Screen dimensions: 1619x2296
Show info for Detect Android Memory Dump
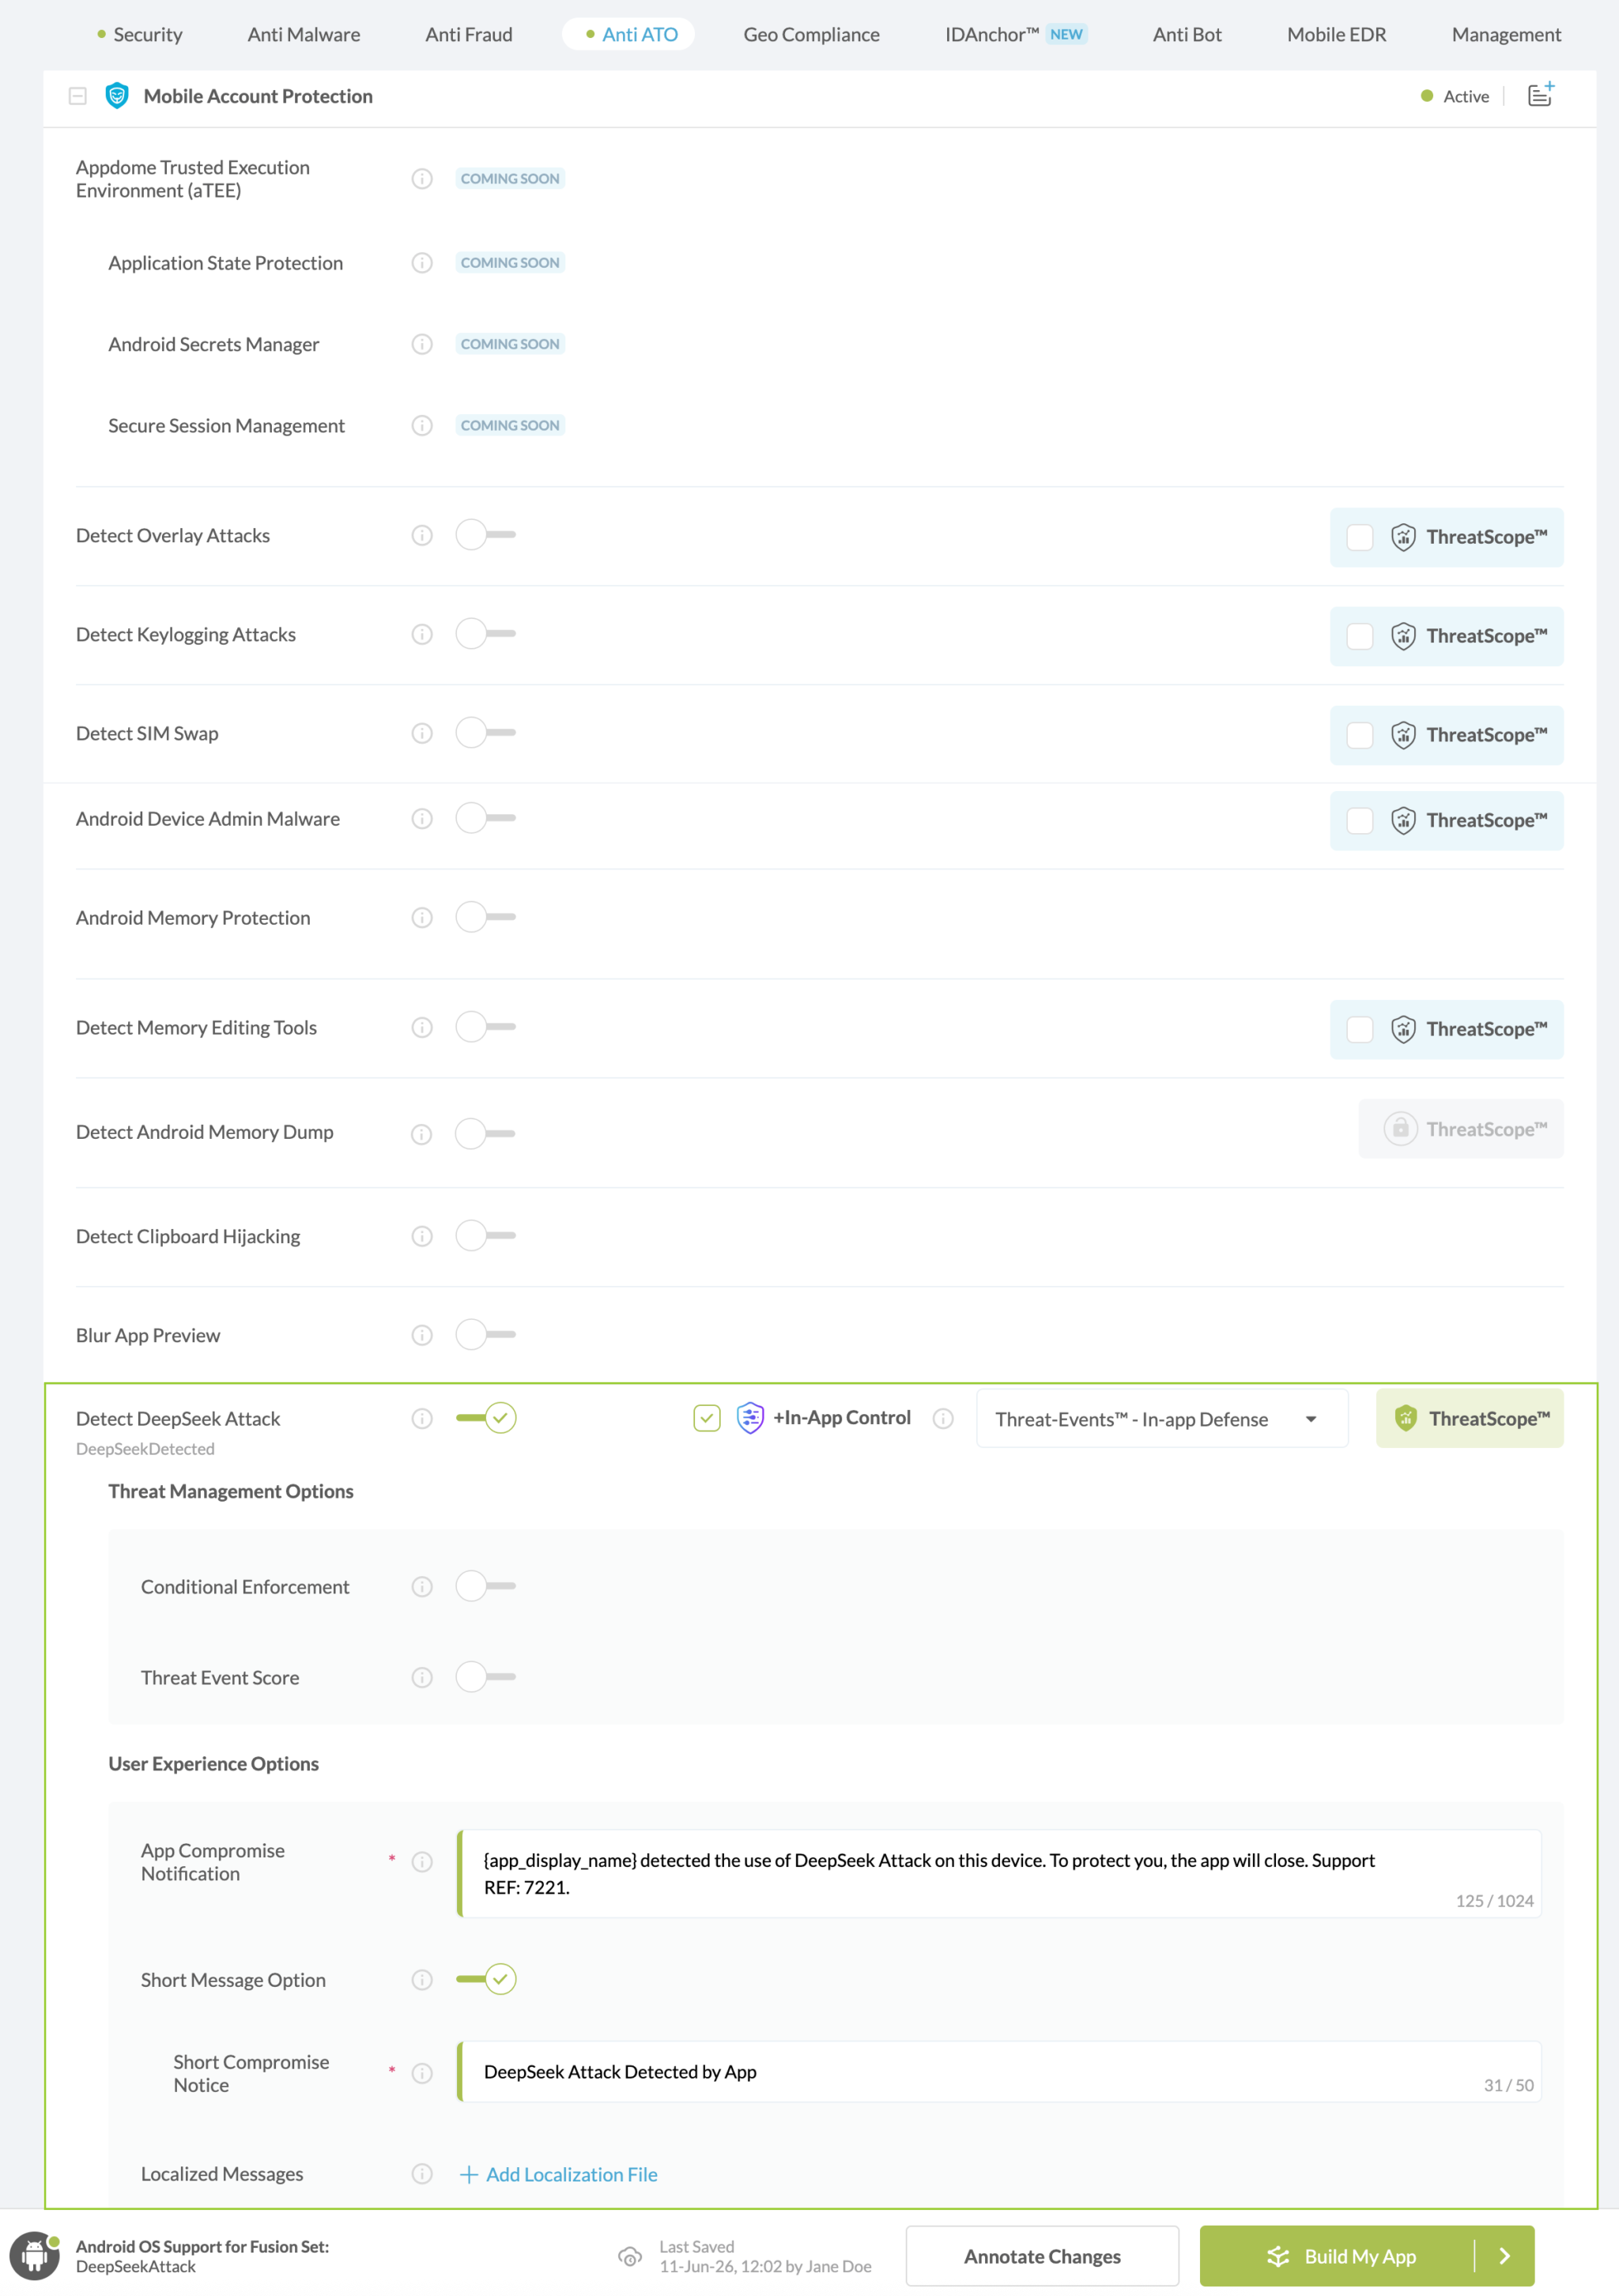point(422,1134)
